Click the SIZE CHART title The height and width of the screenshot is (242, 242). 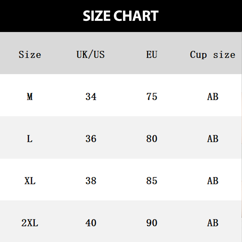(121, 16)
